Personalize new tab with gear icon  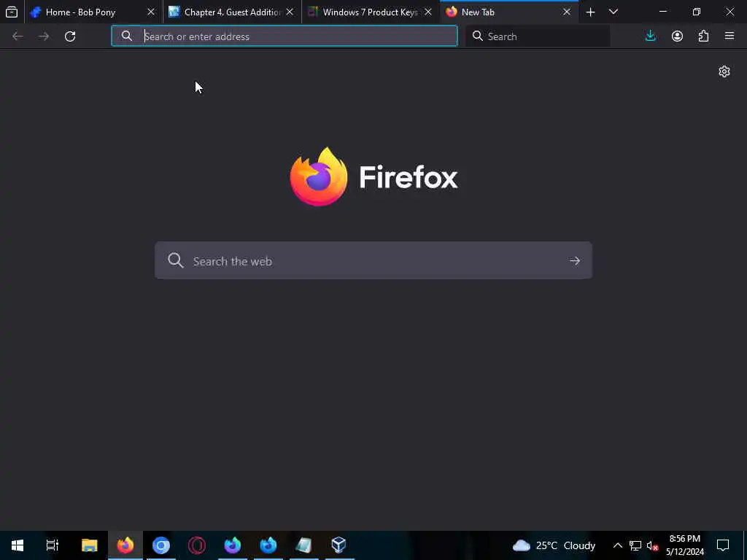(x=724, y=71)
